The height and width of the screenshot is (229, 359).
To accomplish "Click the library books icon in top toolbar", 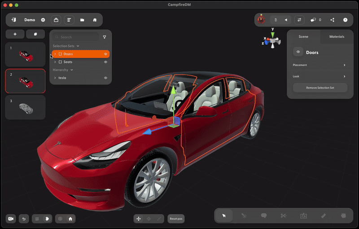I will pos(95,20).
